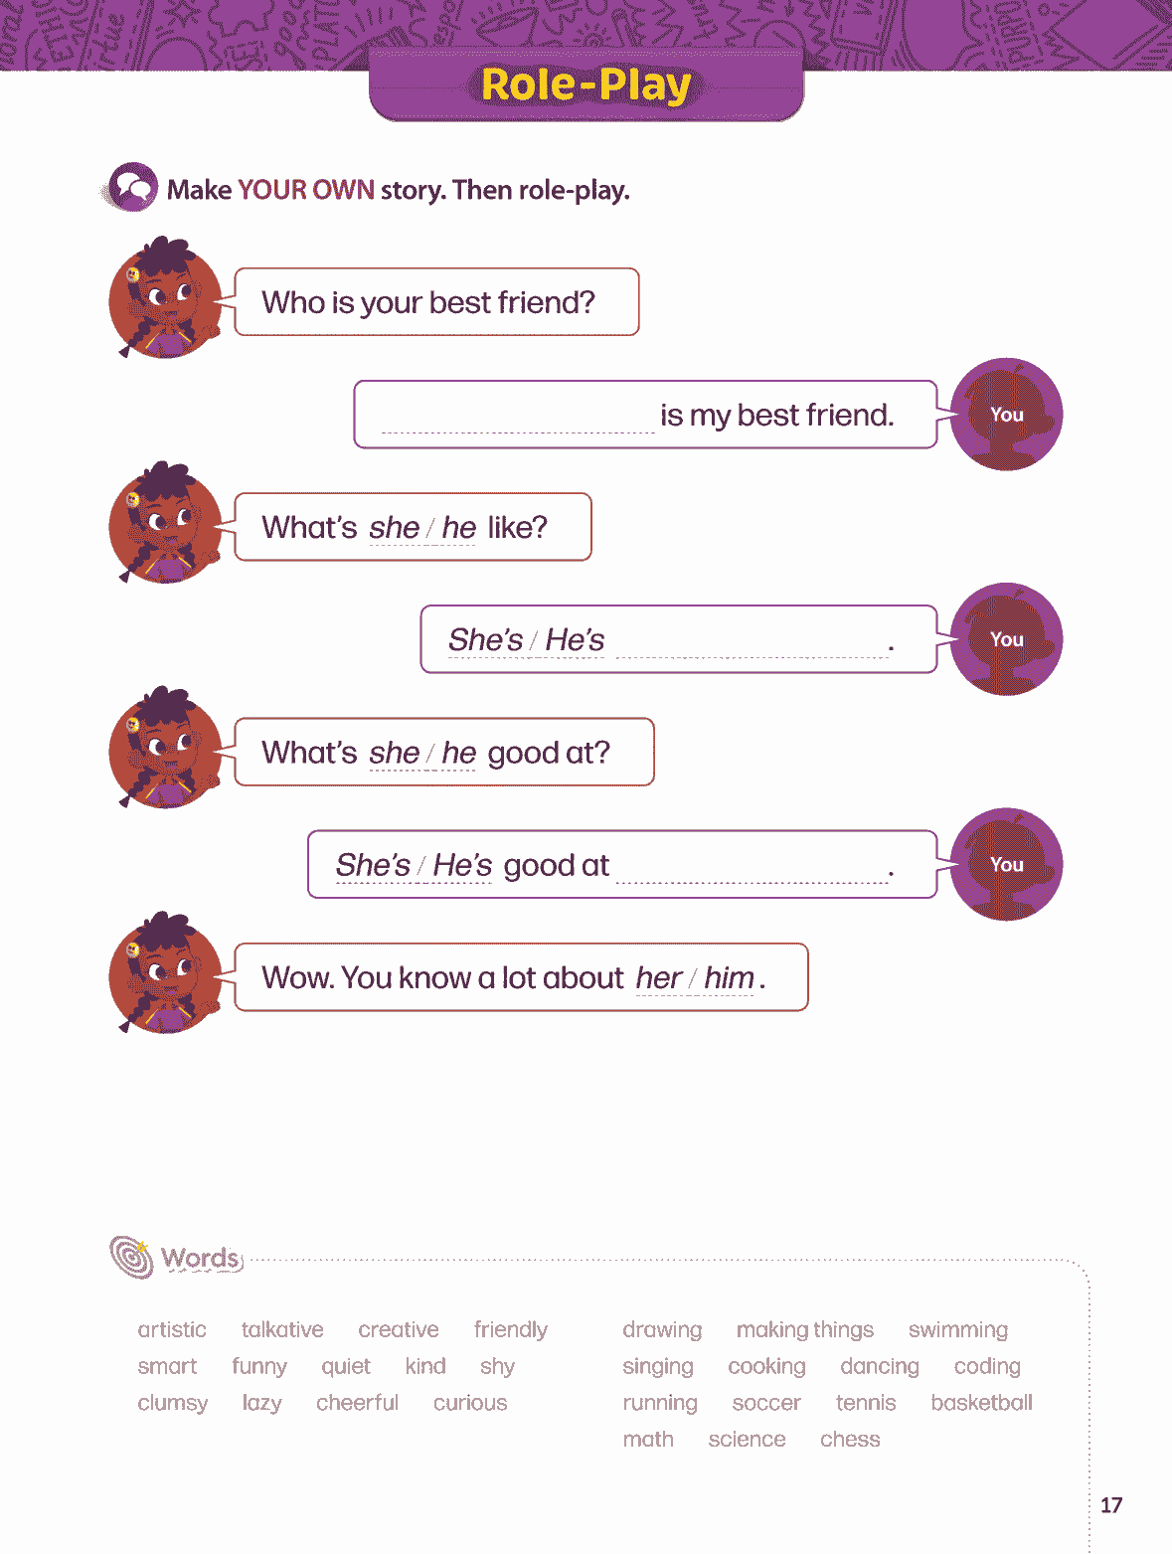The image size is (1172, 1554).
Task: Select the word "chess" in the Words box
Action: click(x=850, y=1439)
